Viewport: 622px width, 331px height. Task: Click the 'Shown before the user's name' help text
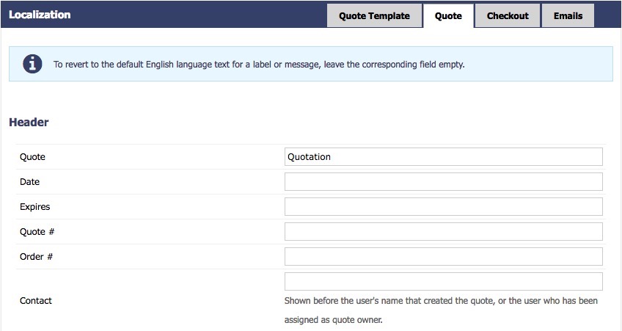[x=441, y=310]
